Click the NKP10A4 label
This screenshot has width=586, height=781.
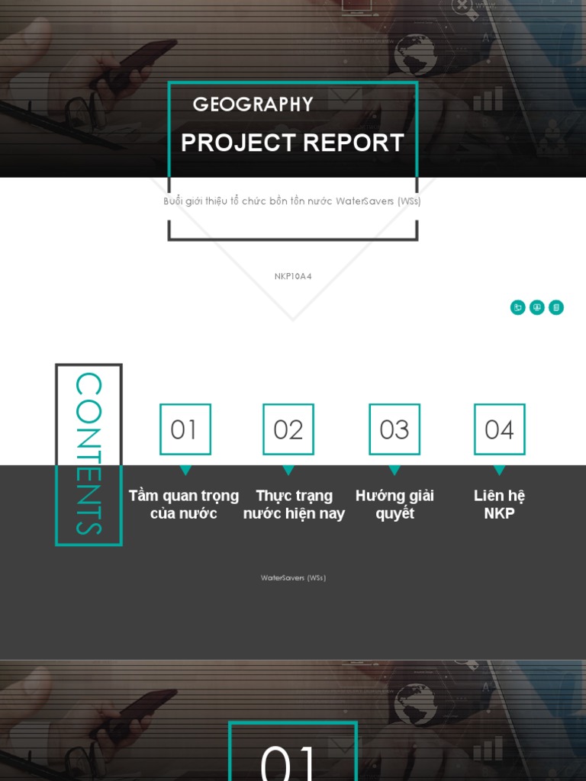click(x=293, y=276)
